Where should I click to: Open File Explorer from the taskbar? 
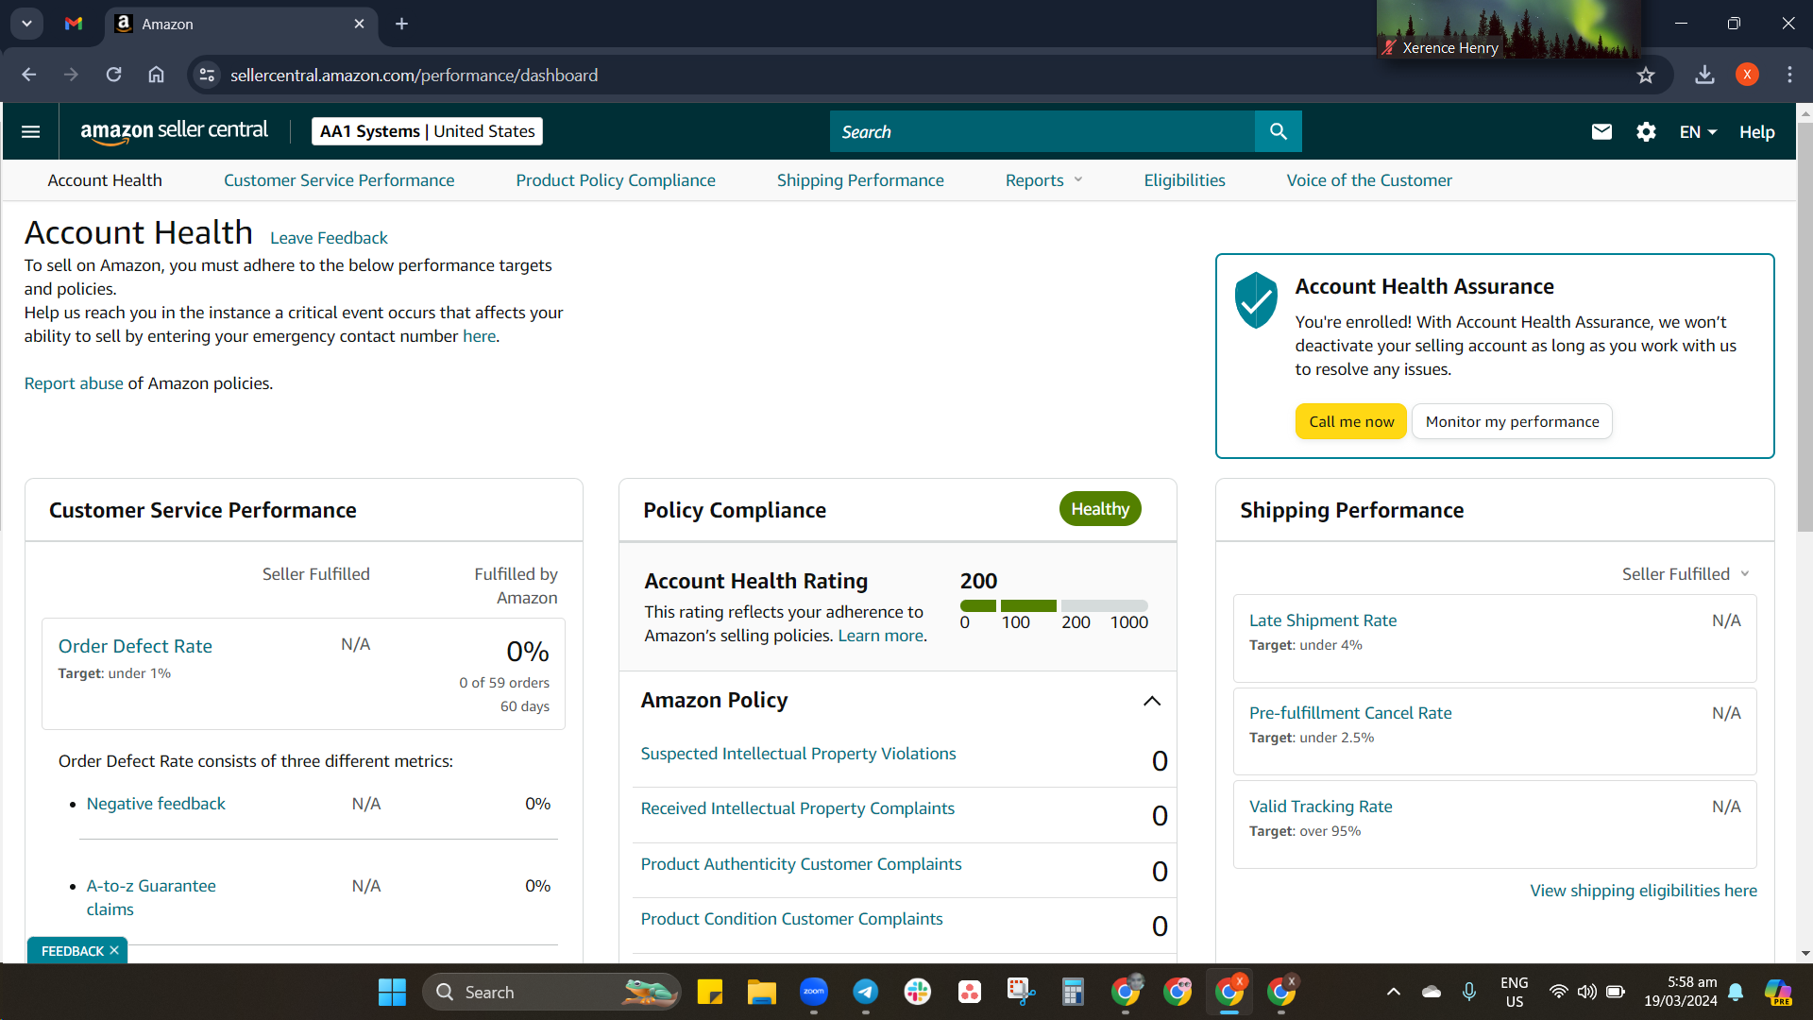point(762,992)
